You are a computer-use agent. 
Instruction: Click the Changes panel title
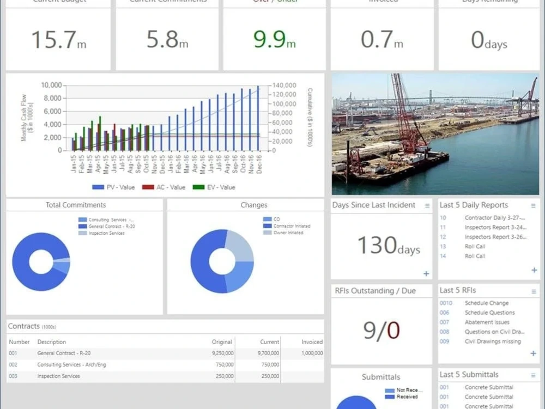(254, 205)
